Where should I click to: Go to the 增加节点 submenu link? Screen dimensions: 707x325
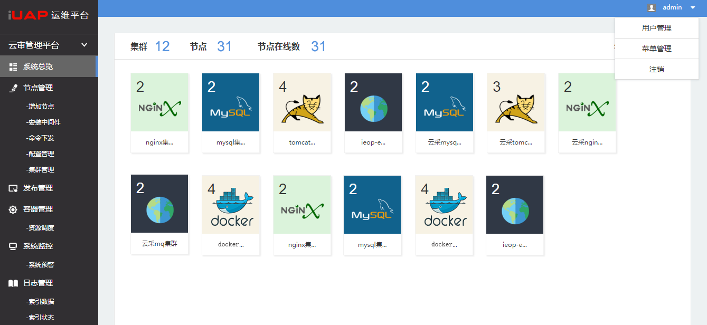[40, 107]
